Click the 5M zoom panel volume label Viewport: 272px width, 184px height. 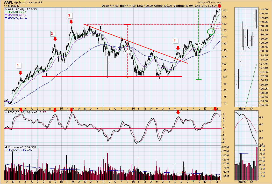262,176
